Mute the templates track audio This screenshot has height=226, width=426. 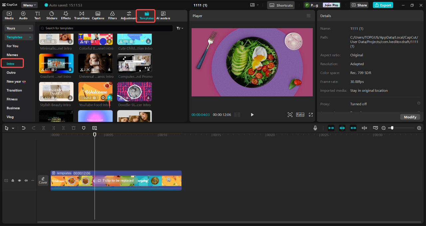click(26, 180)
